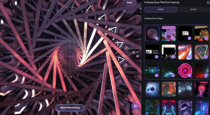Open the info icon beside Interactive Performance
The width and height of the screenshot is (210, 115).
(208, 2)
